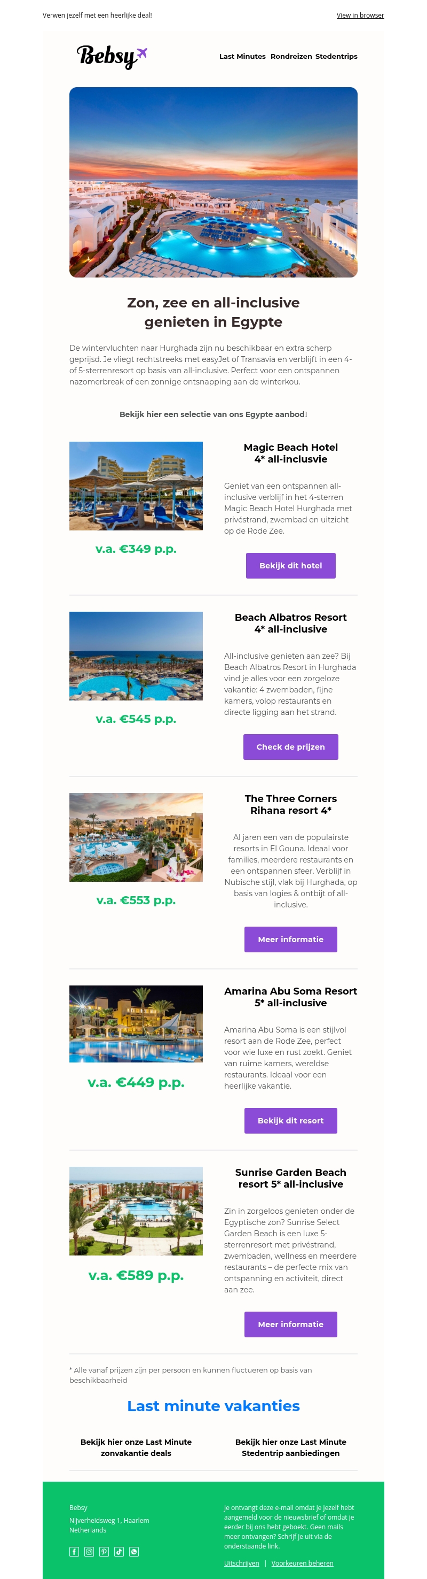Viewport: 427px width, 1579px height.
Task: Click the WhatsApp icon in footer
Action: click(134, 1551)
